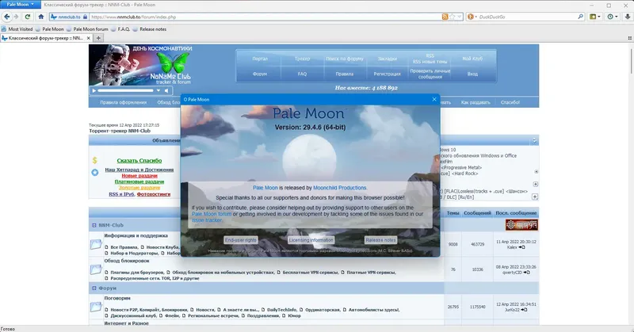
Task: Open the Pale Moon bookmark
Action: [x=50, y=29]
